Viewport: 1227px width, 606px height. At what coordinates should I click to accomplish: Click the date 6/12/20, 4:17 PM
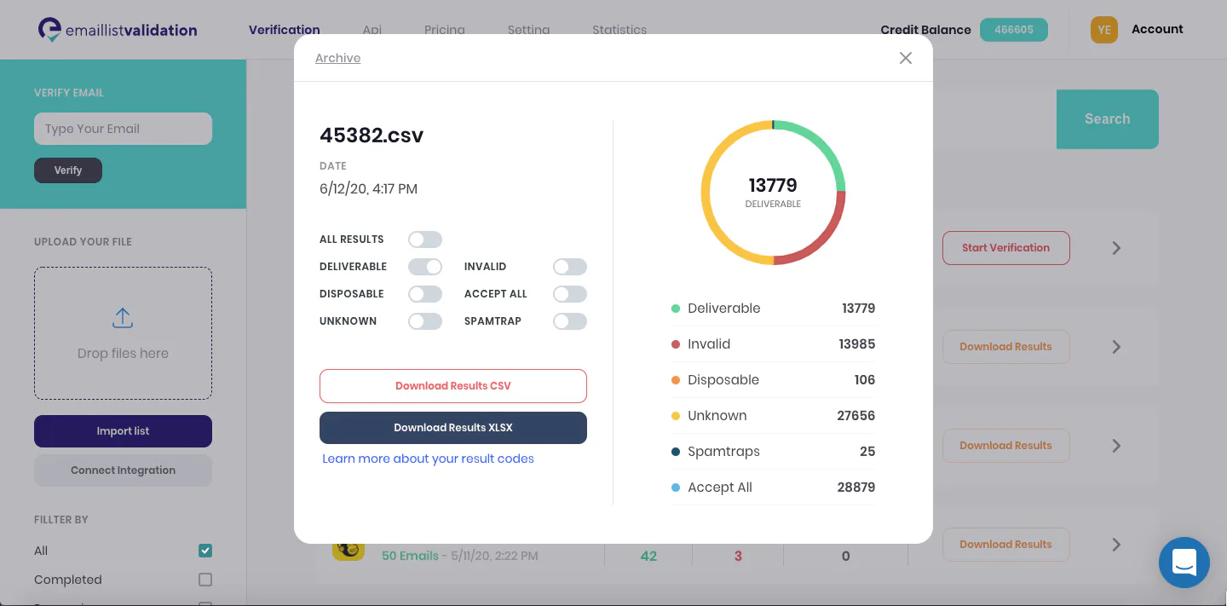(x=368, y=189)
